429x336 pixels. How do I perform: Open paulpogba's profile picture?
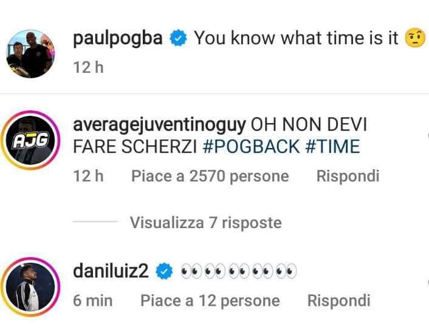click(x=30, y=54)
